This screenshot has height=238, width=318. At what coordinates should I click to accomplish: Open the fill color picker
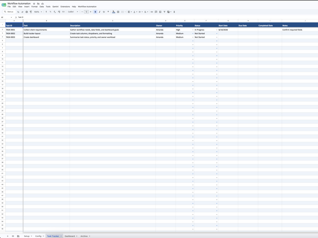tap(114, 12)
